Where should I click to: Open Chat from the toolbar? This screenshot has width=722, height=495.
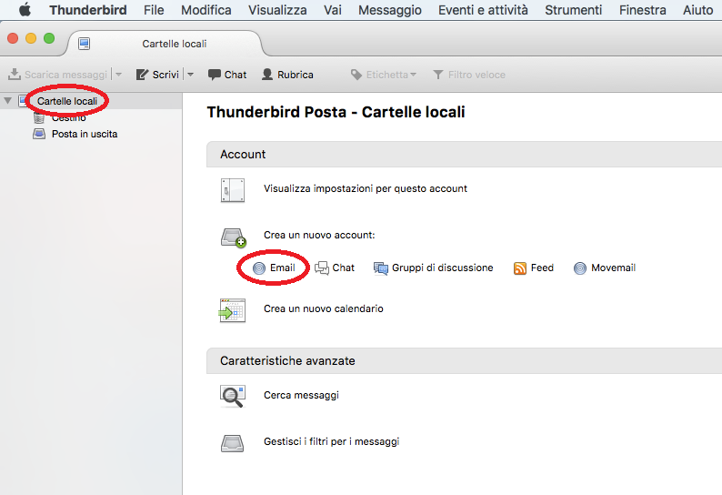pos(227,75)
